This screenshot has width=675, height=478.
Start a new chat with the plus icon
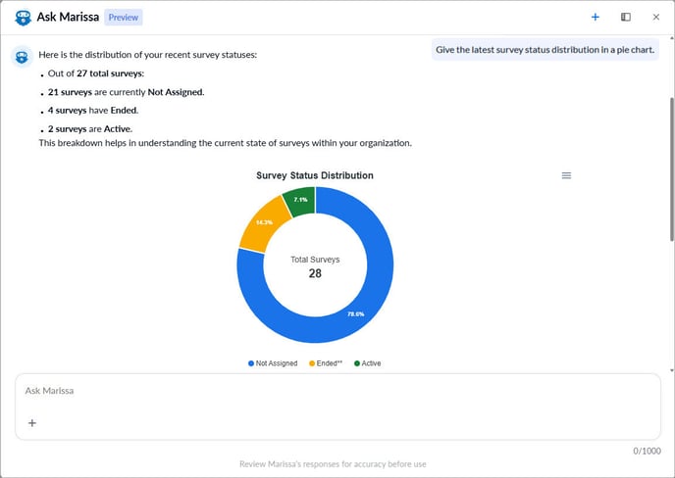click(596, 17)
